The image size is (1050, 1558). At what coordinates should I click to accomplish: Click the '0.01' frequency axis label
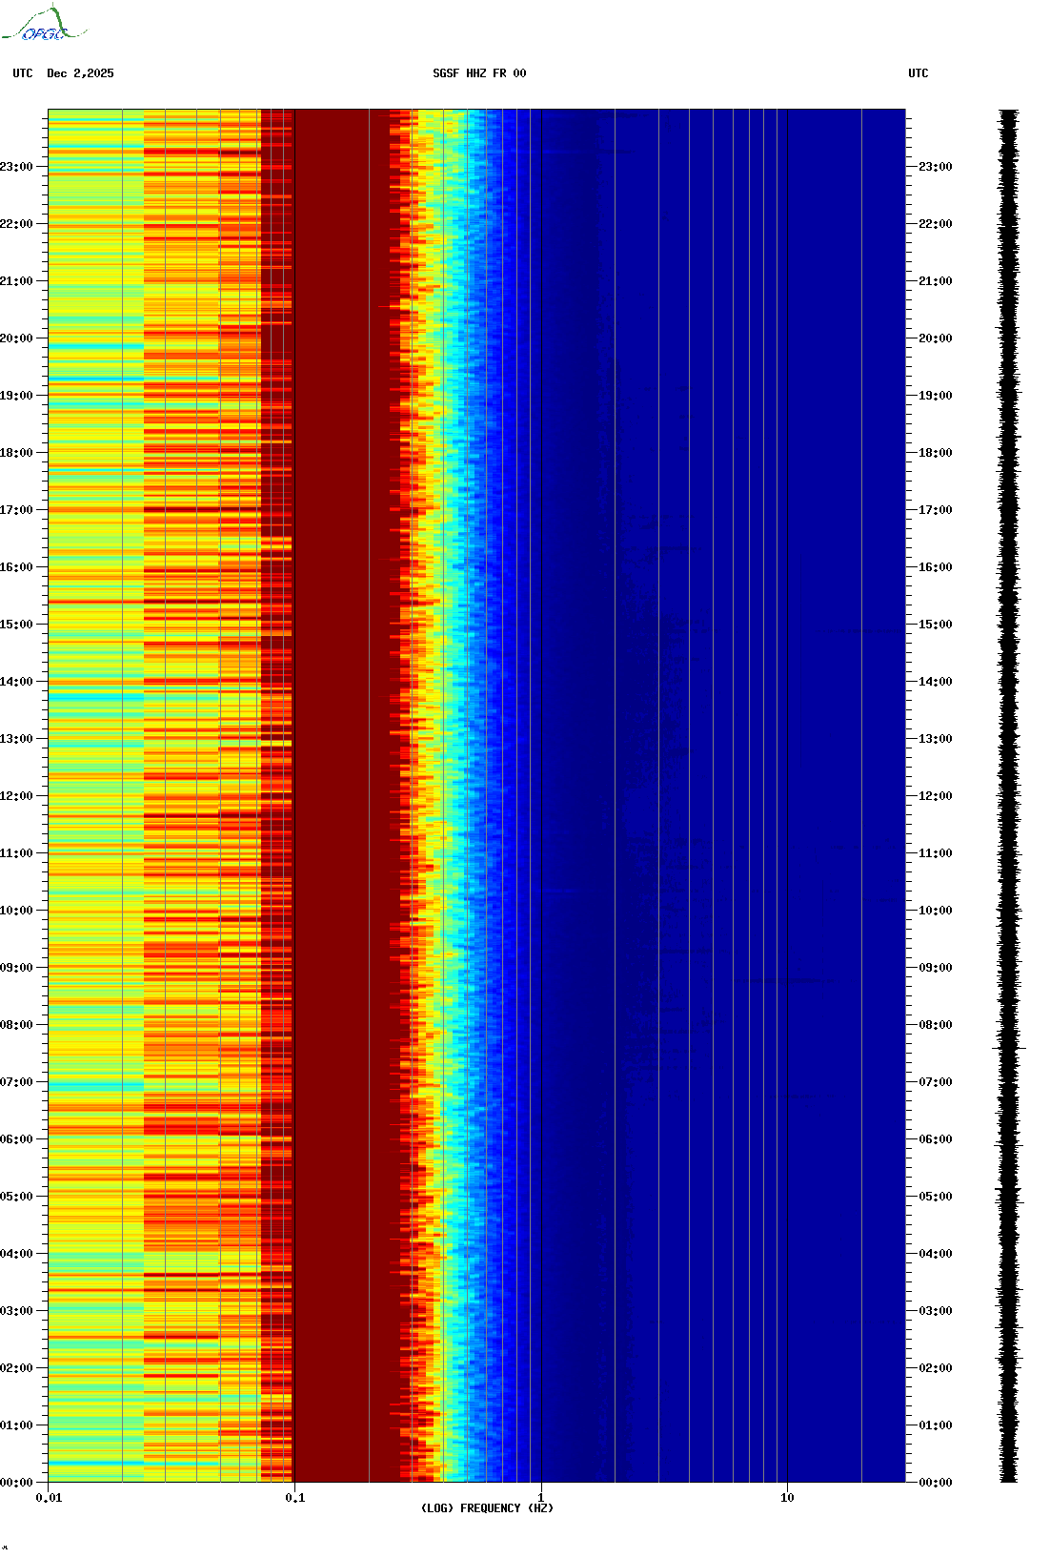(49, 1498)
